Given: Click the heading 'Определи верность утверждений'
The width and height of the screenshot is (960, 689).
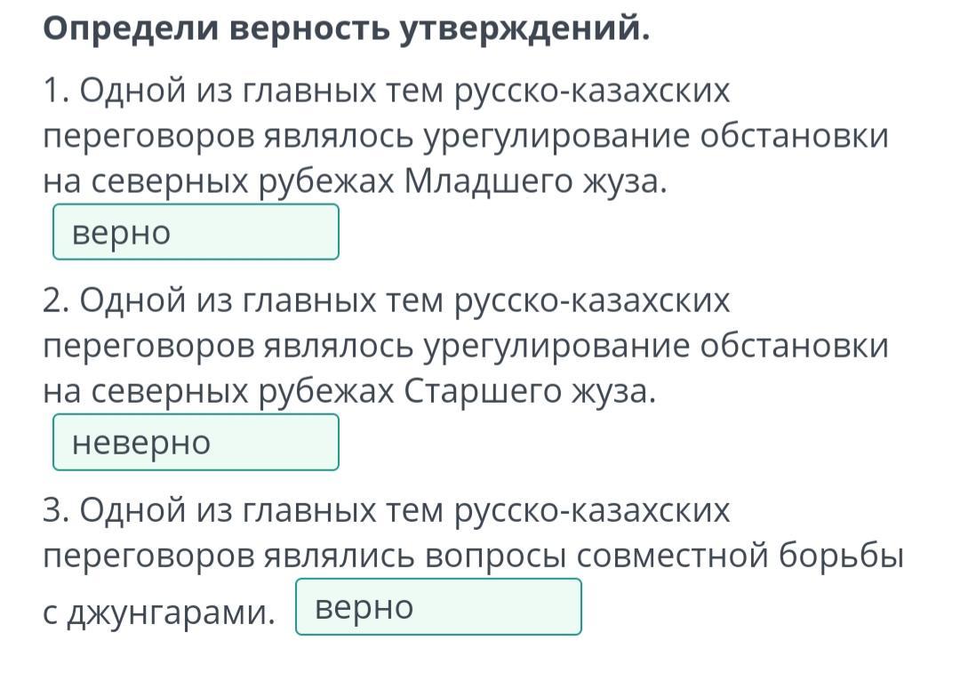Looking at the screenshot, I should (x=347, y=29).
